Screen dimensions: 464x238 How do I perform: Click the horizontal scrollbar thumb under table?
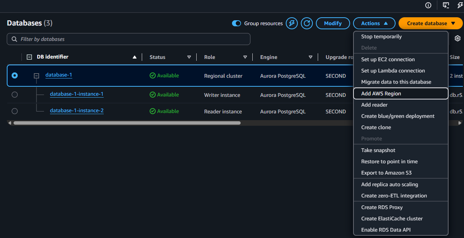(x=127, y=123)
